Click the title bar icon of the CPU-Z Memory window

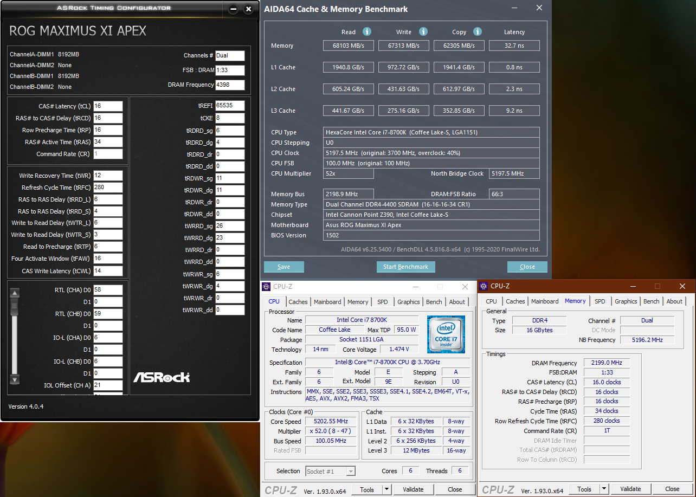click(x=484, y=286)
